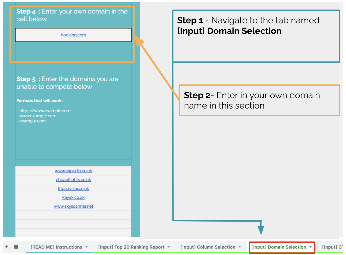The height and width of the screenshot is (255, 346).
Task: Click the cheapflights.co.uk link
Action: point(73,180)
